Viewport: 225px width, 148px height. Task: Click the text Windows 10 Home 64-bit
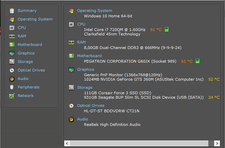point(108,16)
